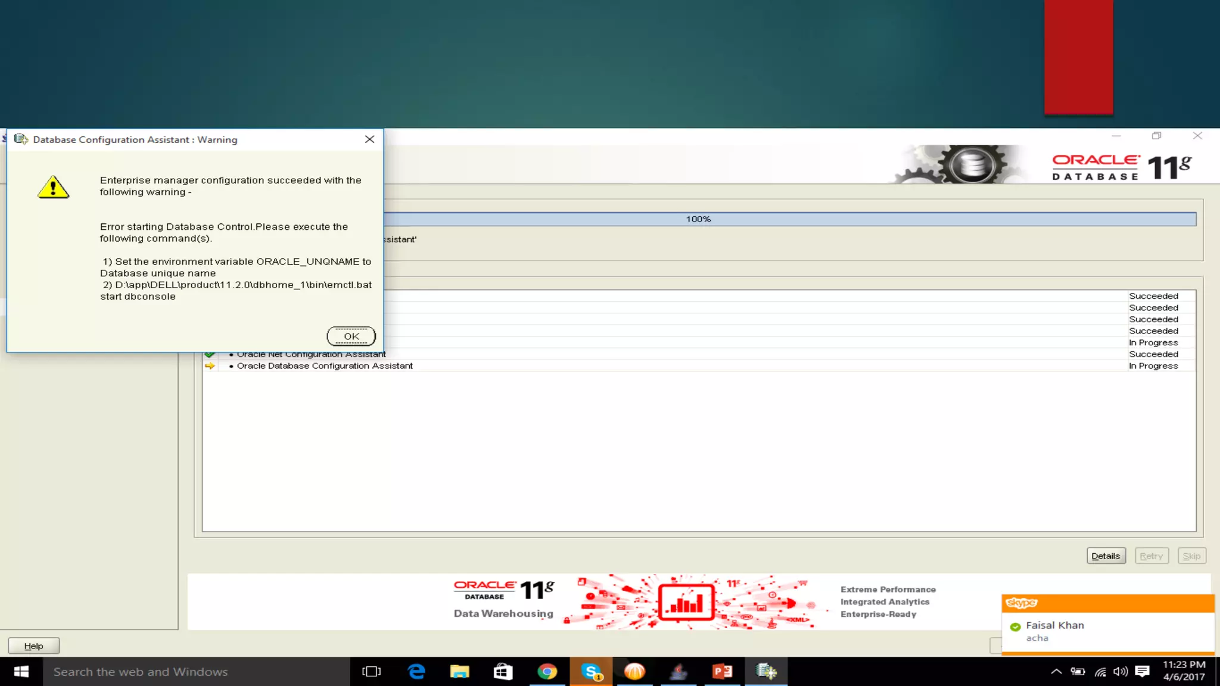This screenshot has width=1220, height=686.
Task: Select Oracle Database Configuration Assistant row
Action: pos(325,366)
